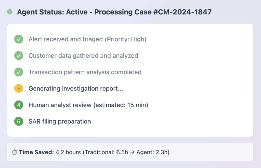Select the step 5 circle icon
Screen dimensions: 261x168
(x=18, y=121)
